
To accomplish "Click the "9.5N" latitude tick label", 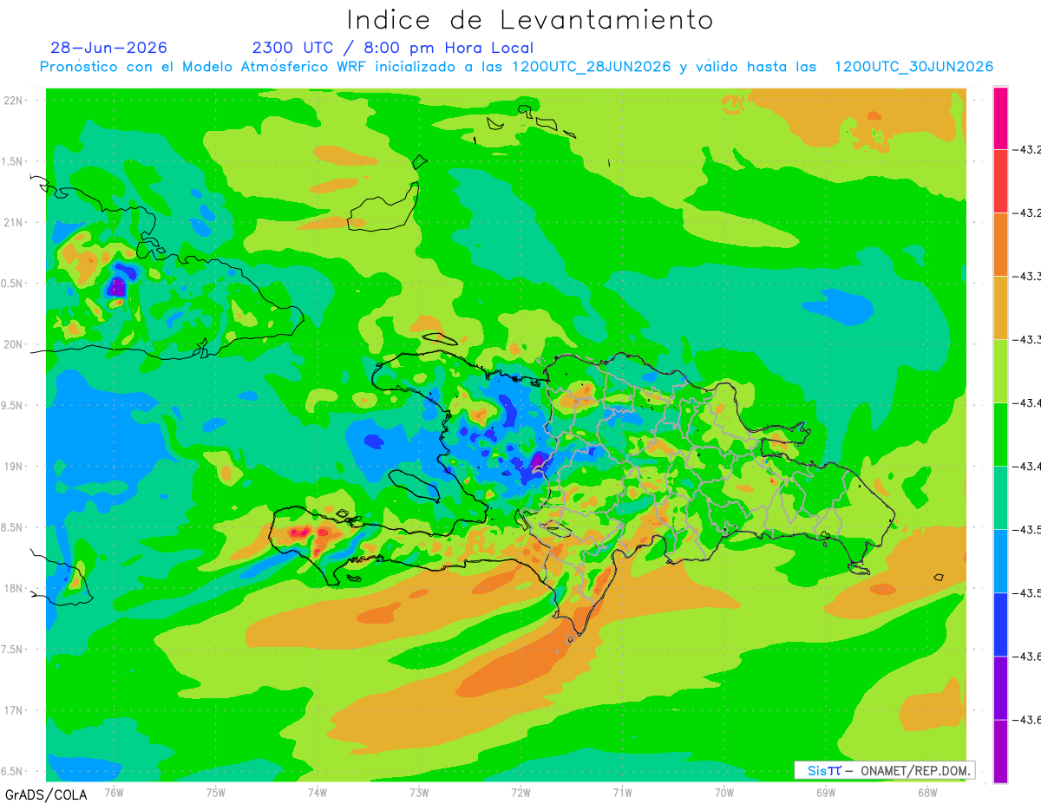I will pos(12,405).
